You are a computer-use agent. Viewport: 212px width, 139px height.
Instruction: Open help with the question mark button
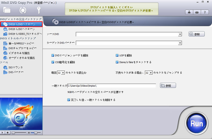(205, 12)
